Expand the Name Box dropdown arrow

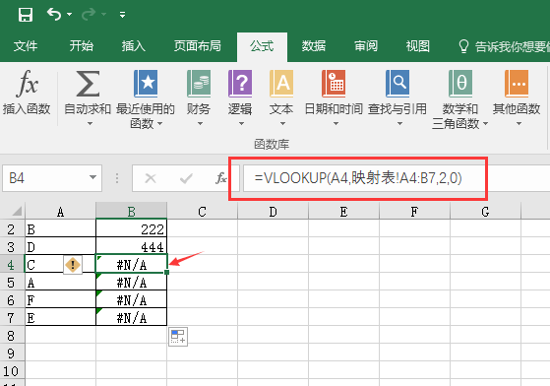click(x=92, y=177)
